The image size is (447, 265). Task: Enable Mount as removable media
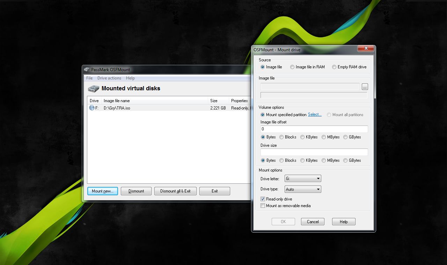point(263,206)
